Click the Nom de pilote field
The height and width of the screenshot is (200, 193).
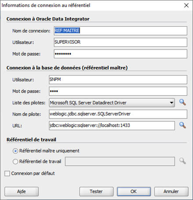click(118, 114)
